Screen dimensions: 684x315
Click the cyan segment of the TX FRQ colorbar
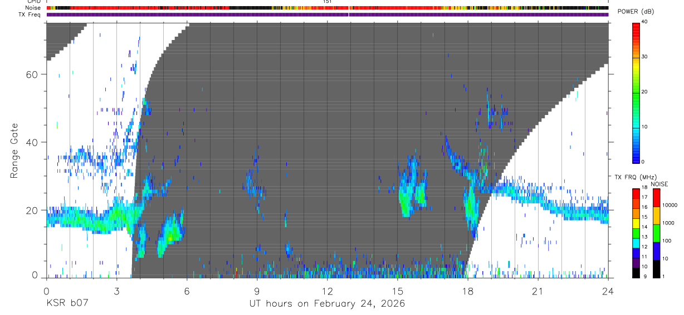pyautogui.click(x=636, y=243)
